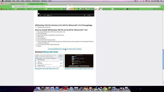
Task: Enter fullscreen on the video player
Action: coord(93,15)
